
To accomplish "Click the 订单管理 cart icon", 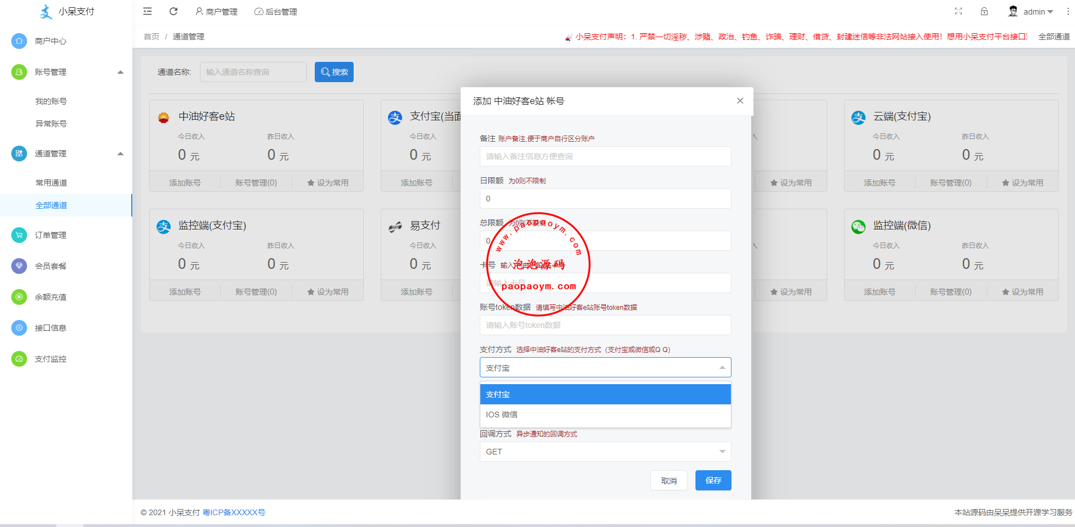I will coord(19,235).
